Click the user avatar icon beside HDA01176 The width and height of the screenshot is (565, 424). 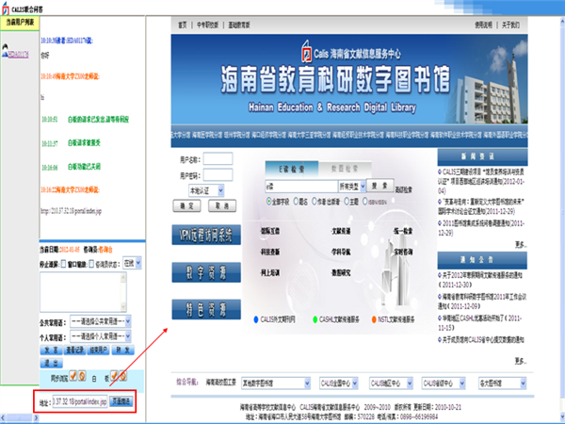5,51
